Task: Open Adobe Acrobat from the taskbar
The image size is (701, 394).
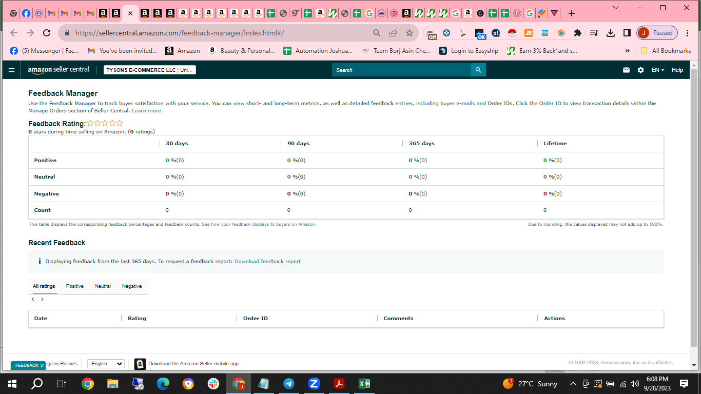Action: [339, 383]
